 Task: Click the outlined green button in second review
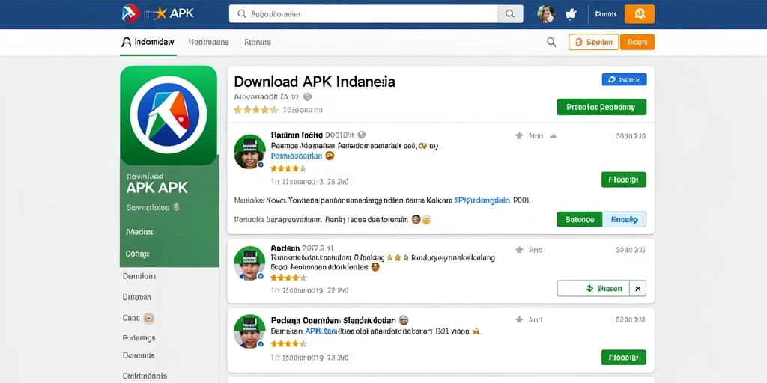coord(593,288)
